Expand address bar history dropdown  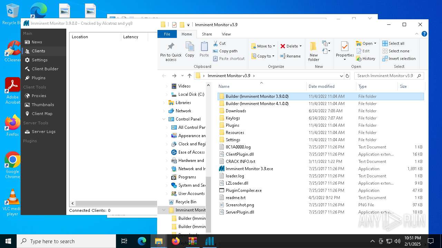coord(341,76)
